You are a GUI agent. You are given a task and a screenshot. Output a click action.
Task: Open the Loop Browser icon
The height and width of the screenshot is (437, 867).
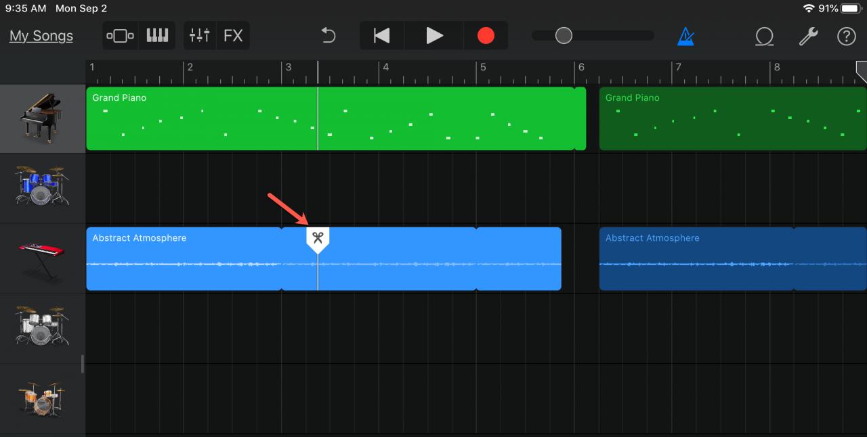764,36
